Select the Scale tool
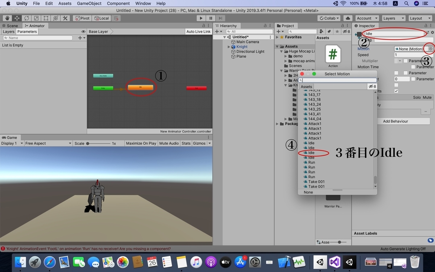Image resolution: width=435 pixels, height=272 pixels. click(x=36, y=18)
